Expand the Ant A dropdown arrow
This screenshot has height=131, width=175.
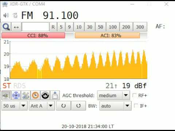51,106
